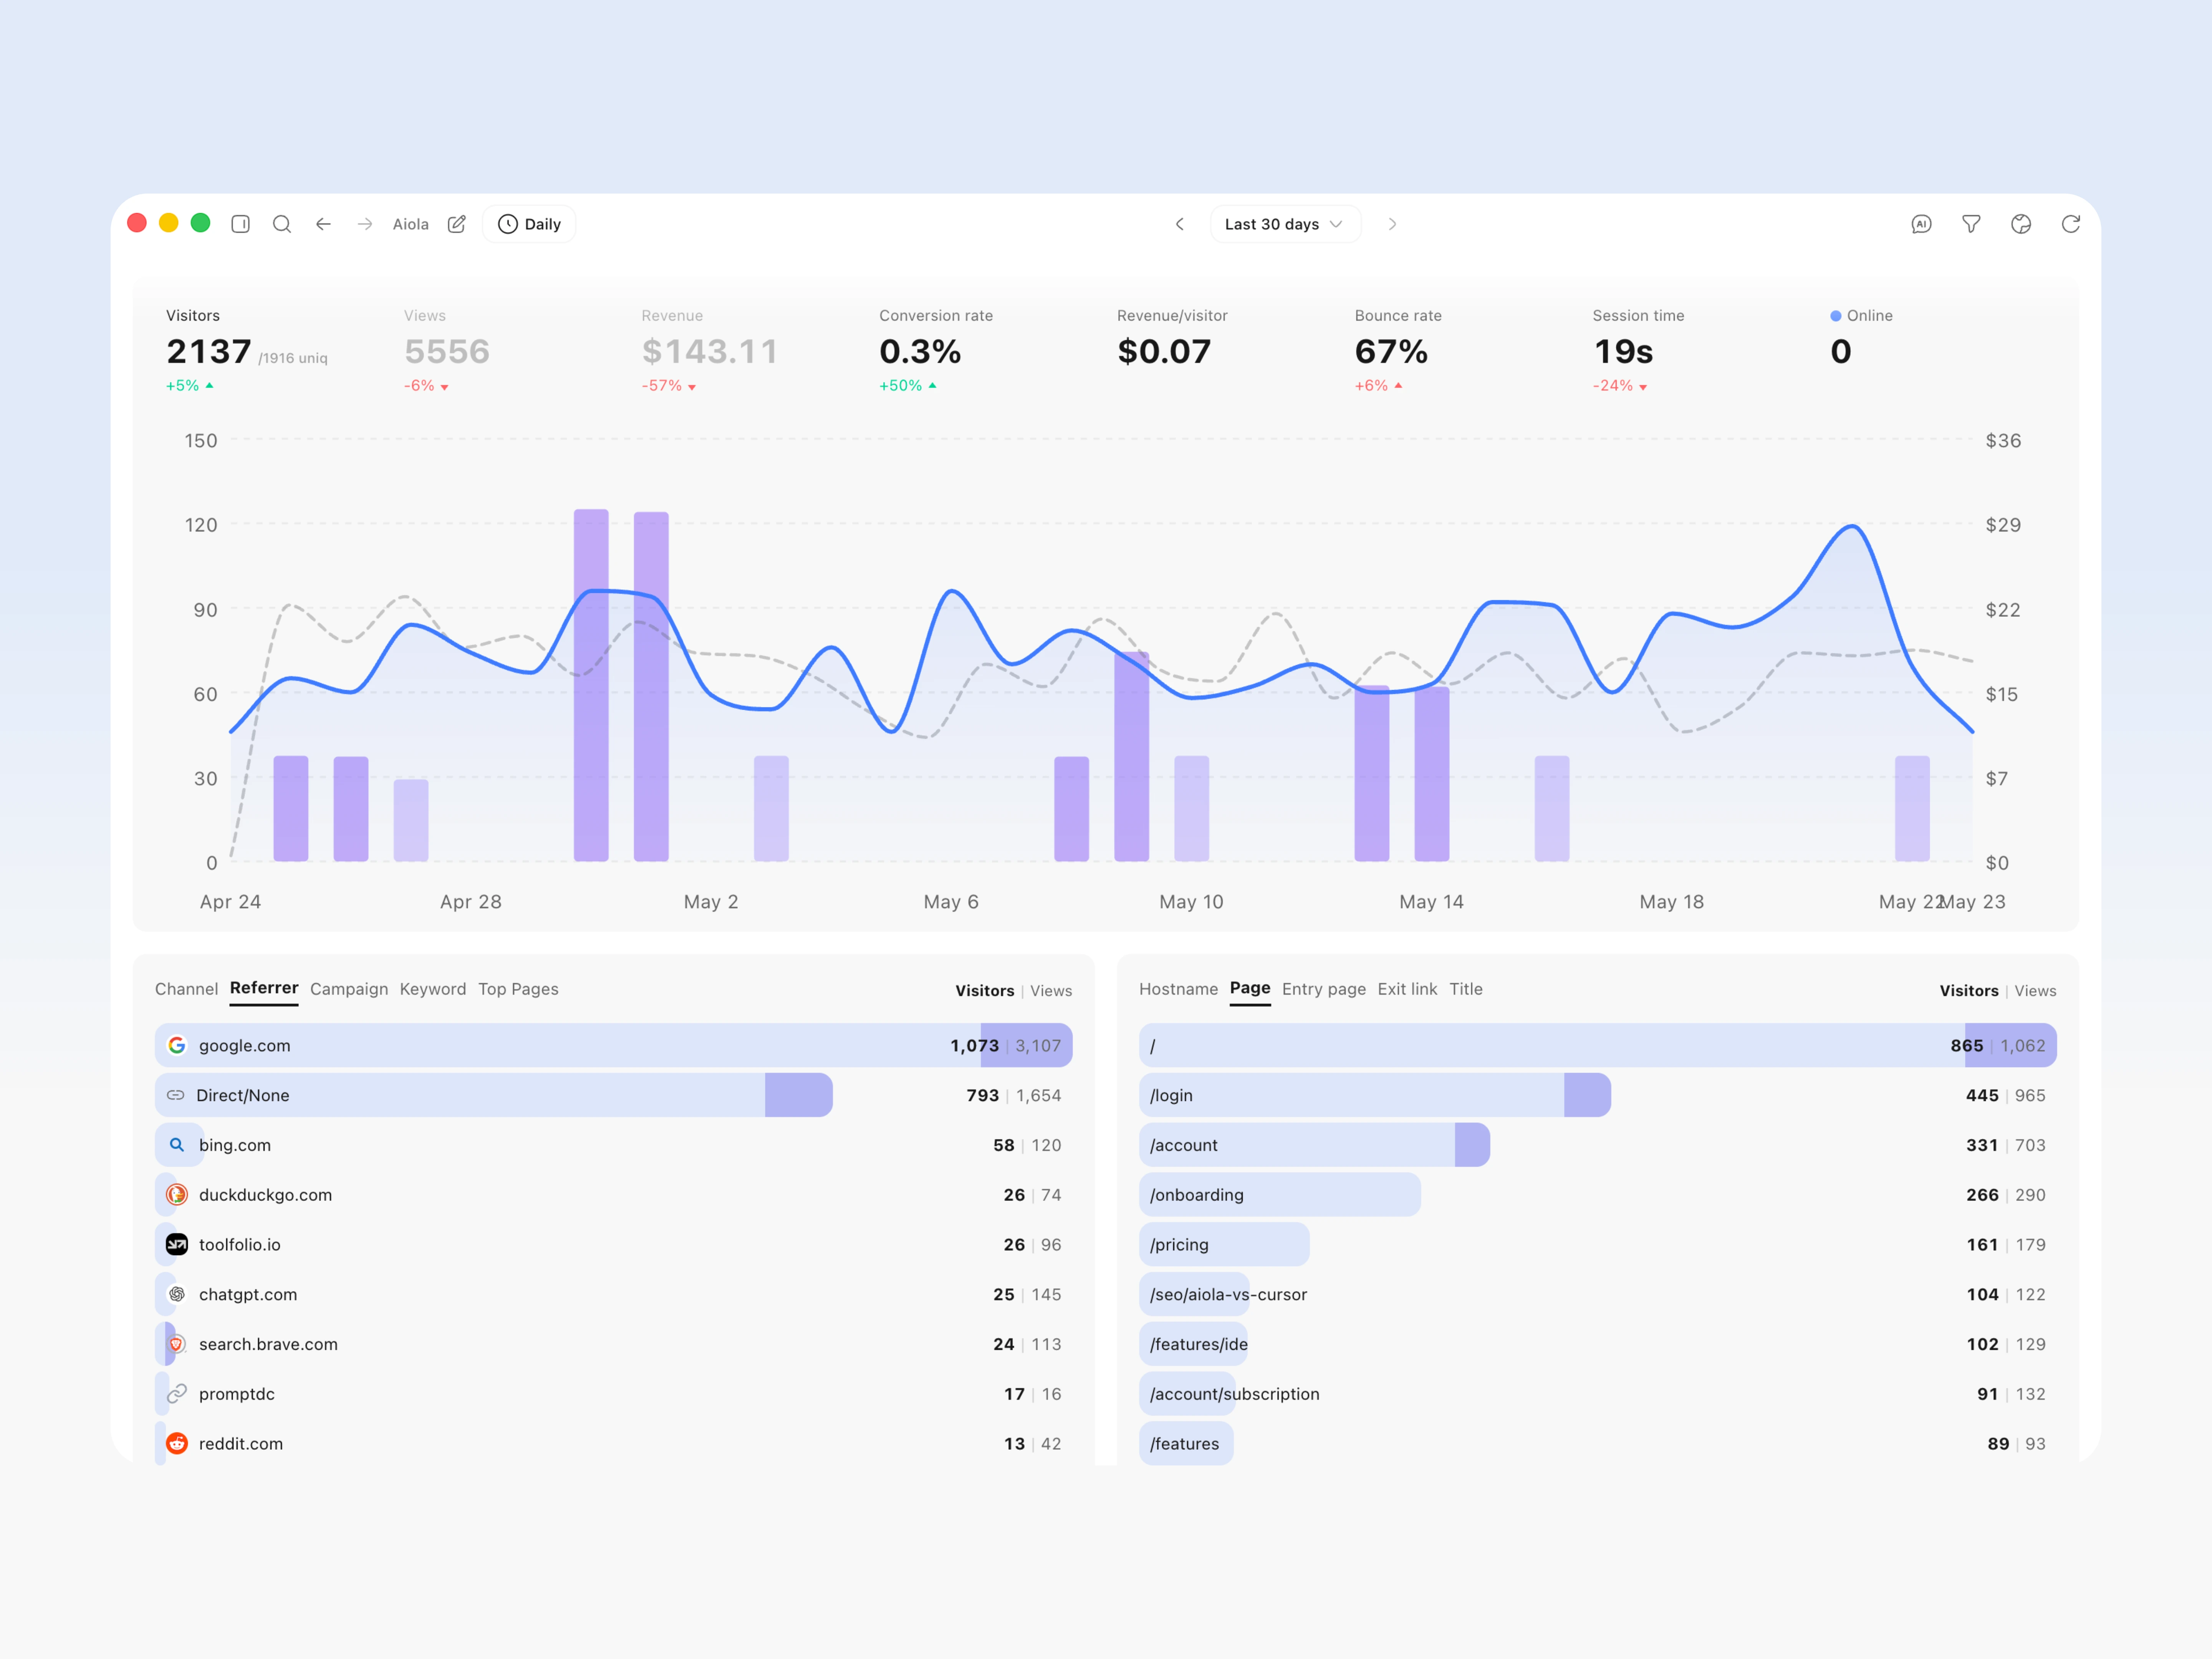Go to previous period with left chevron
Image resolution: width=2212 pixels, height=1659 pixels.
pos(1180,224)
